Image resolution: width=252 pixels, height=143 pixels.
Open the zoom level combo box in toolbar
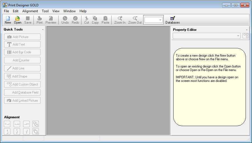(153, 20)
